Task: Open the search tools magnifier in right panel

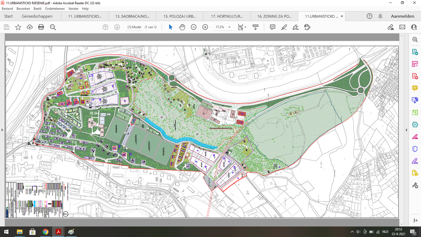Action: pyautogui.click(x=415, y=39)
